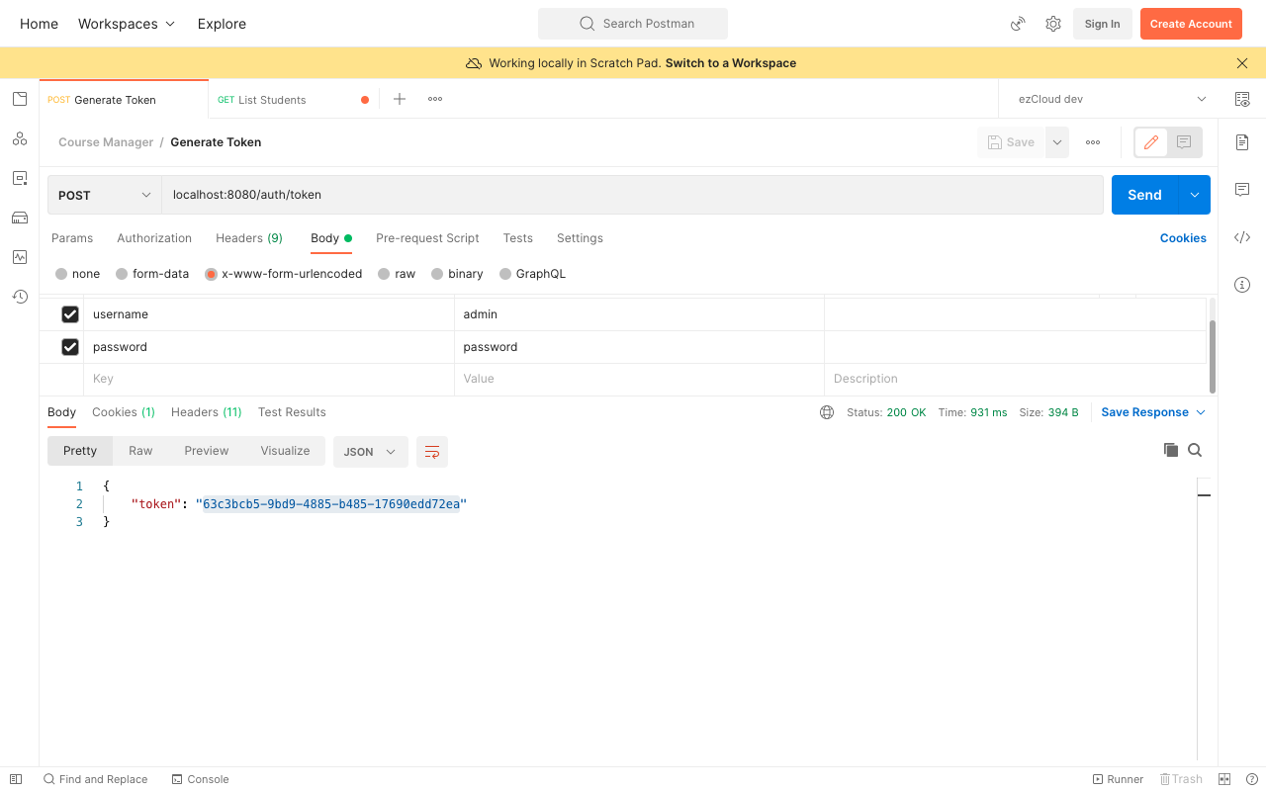
Task: Open tab options ellipsis next to plus
Action: tap(435, 99)
